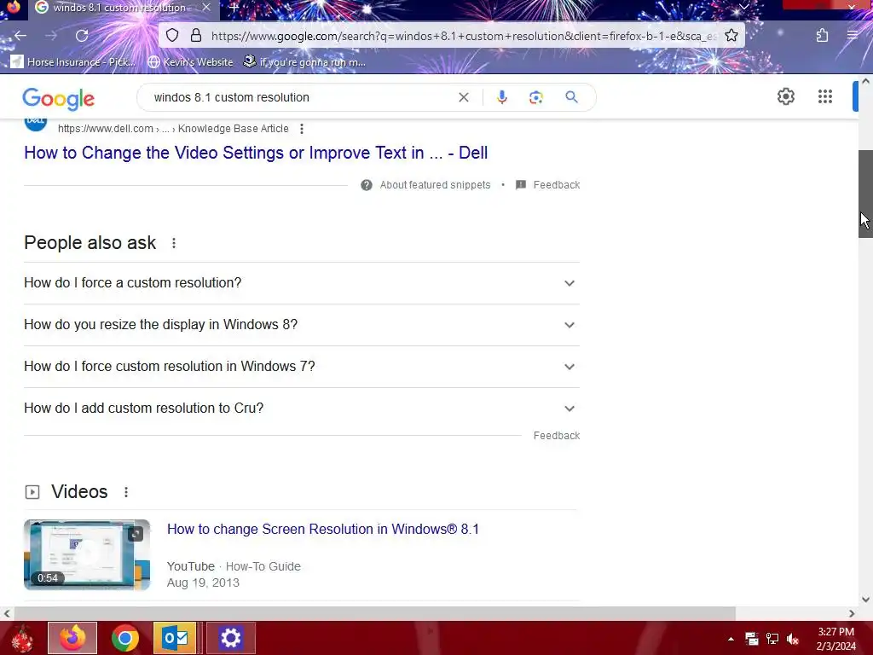
Task: Reload the page with the refresh icon
Action: [82, 36]
